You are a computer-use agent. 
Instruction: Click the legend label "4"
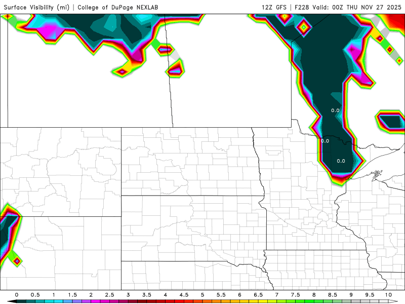pyautogui.click(x=166, y=295)
